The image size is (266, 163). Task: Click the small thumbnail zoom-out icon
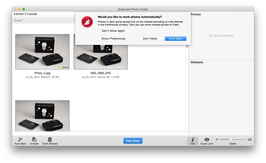coord(217,140)
